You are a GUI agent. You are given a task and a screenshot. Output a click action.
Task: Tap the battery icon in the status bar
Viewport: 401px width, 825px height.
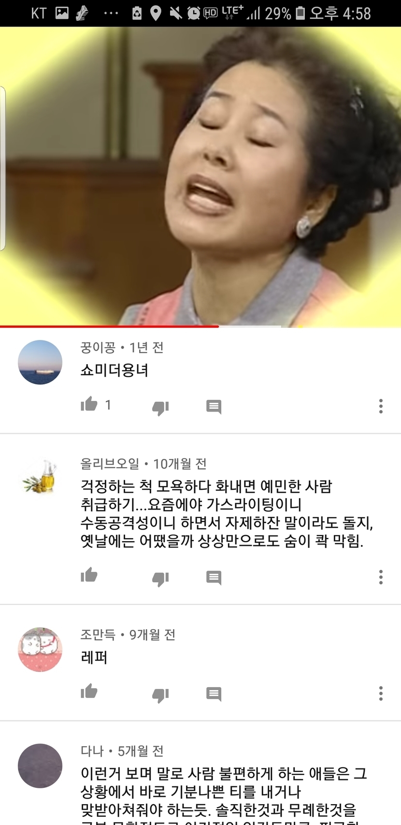click(x=300, y=13)
